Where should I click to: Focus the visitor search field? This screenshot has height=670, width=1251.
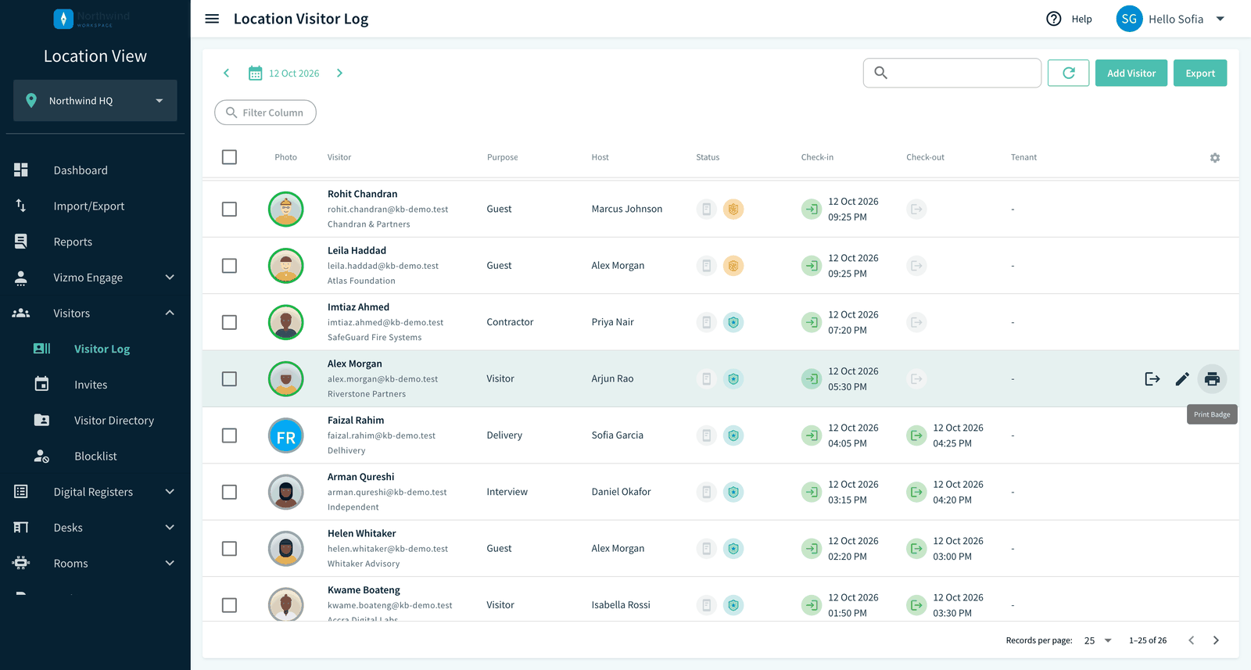click(x=952, y=73)
